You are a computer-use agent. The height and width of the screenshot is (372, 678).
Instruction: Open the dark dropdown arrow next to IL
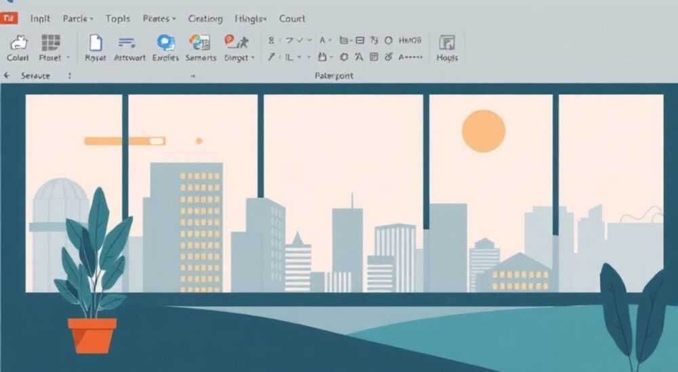(x=299, y=57)
